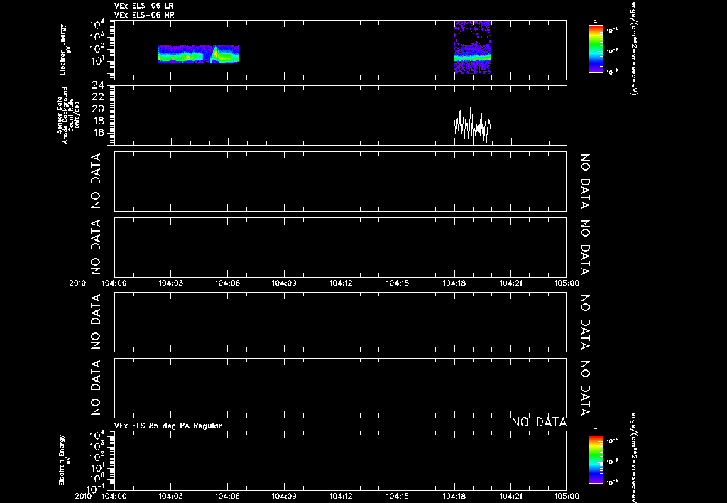
Task: Click "105:00" on the middle time axis
Action: [567, 283]
